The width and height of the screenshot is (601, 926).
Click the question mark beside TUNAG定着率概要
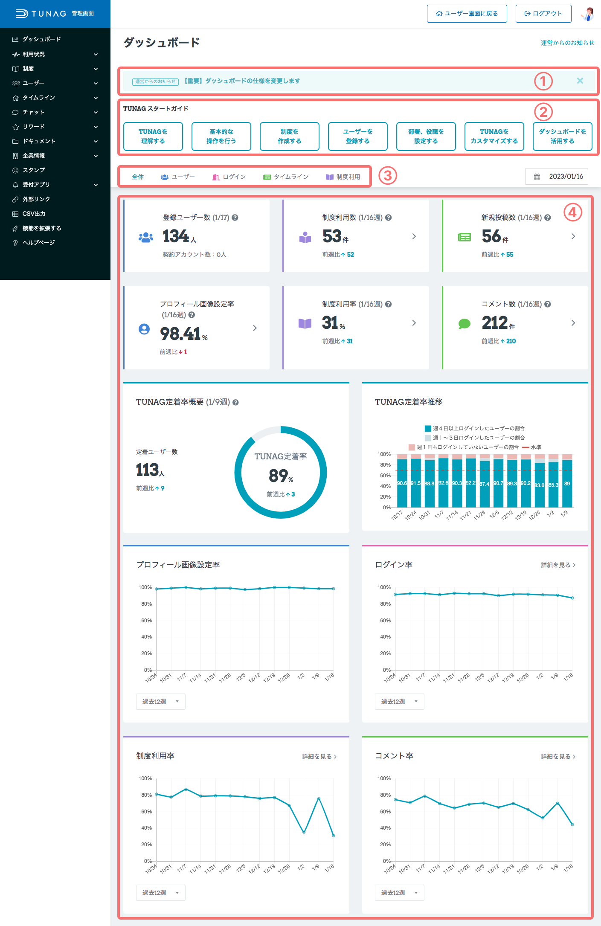click(235, 402)
